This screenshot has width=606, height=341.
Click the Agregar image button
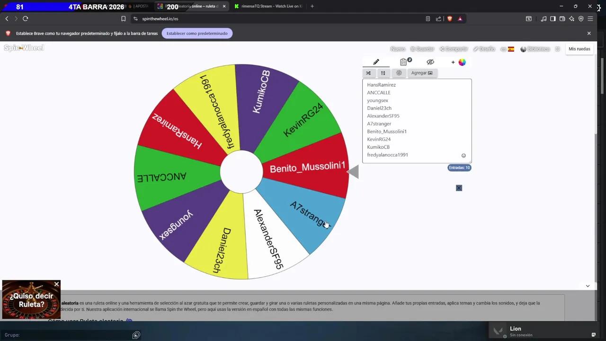pos(422,73)
